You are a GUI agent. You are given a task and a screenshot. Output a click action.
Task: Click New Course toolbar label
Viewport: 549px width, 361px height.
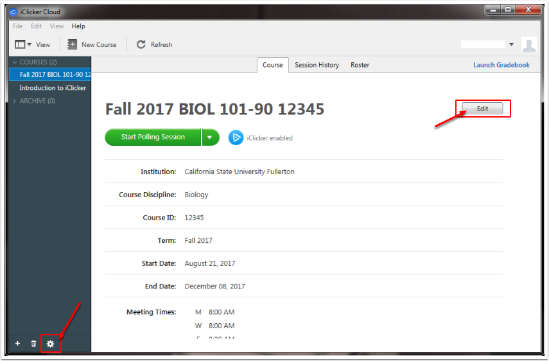(99, 44)
